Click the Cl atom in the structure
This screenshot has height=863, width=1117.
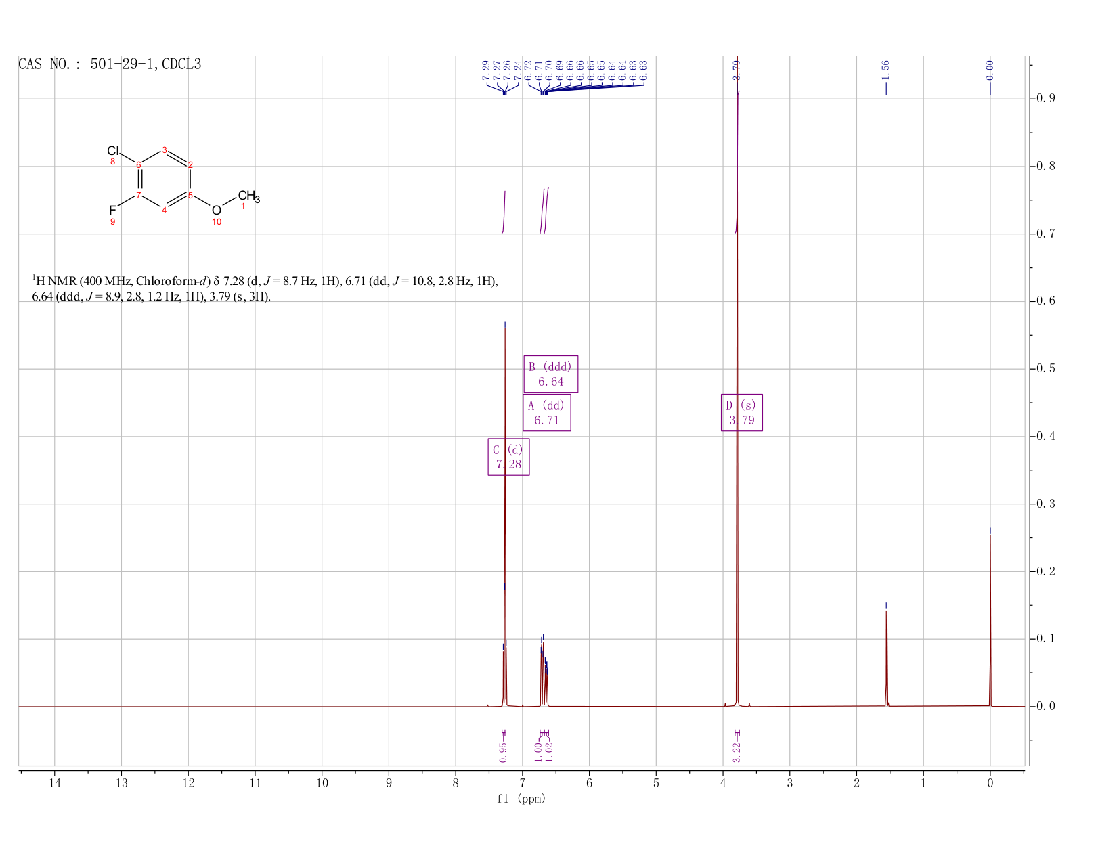point(113,150)
